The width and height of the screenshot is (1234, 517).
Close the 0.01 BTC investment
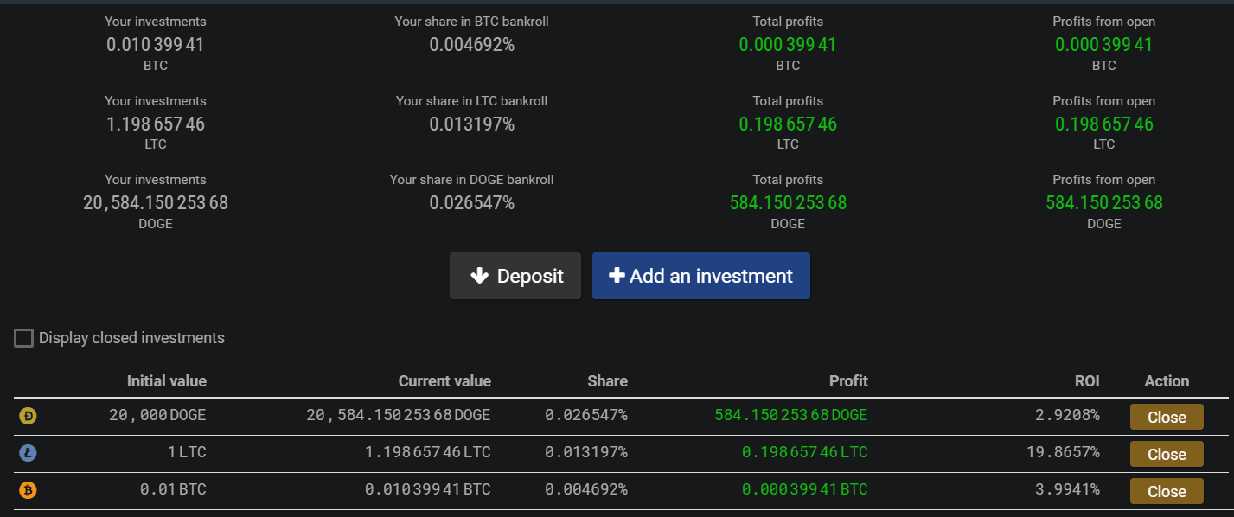click(1167, 491)
